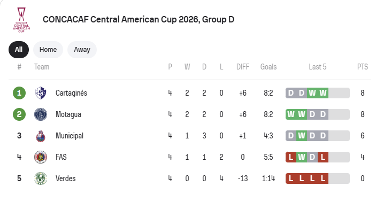The width and height of the screenshot is (376, 202).
Task: Click the Concacaf Central American Cup logo
Action: point(21,20)
